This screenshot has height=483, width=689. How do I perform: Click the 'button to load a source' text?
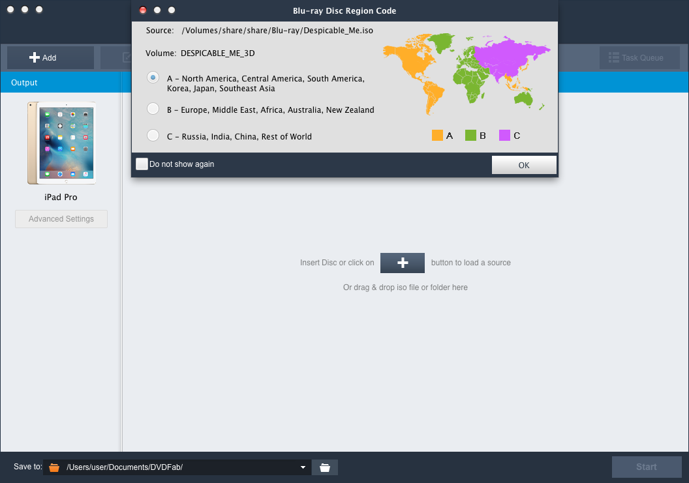[x=470, y=263]
